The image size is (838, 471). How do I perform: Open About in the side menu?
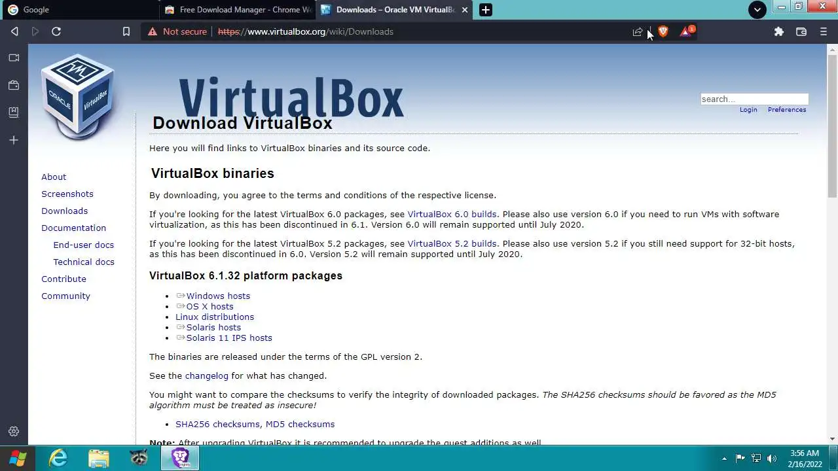[x=54, y=177]
